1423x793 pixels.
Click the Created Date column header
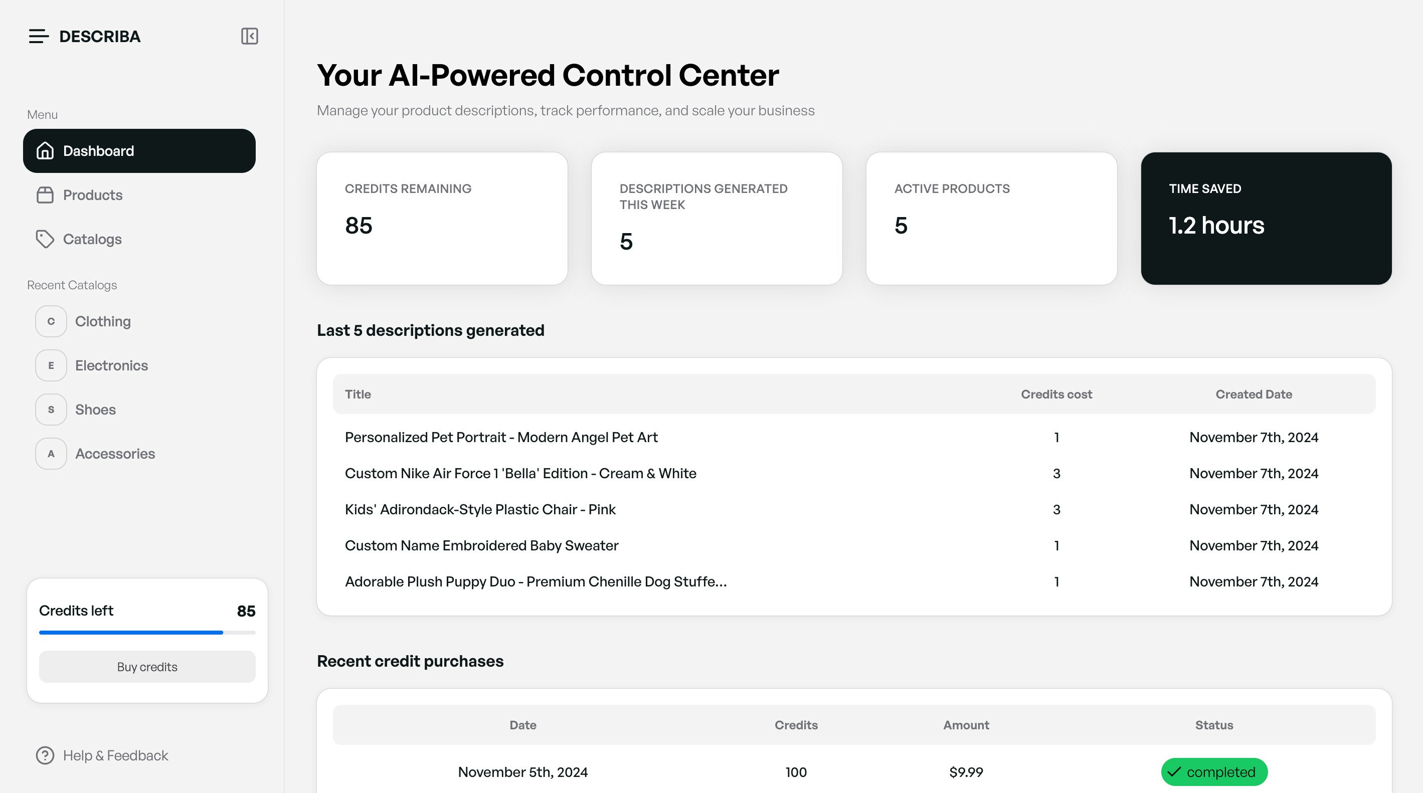pos(1253,394)
